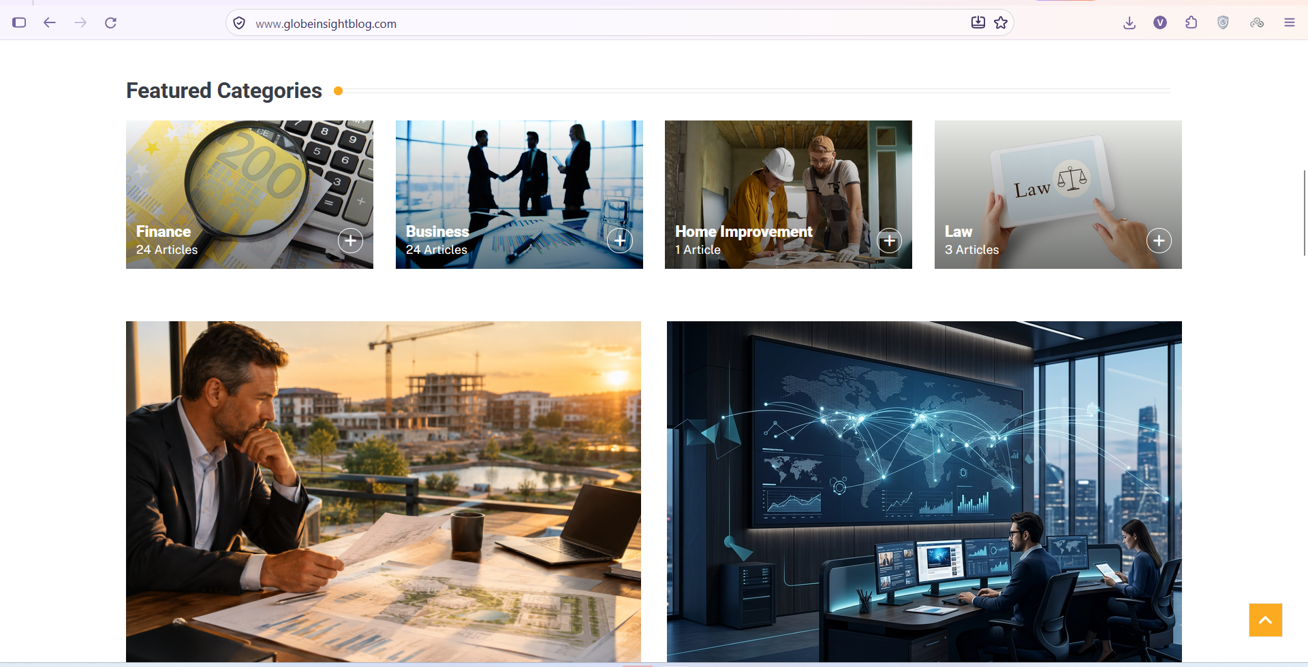Open the construction site article thumbnail
The width and height of the screenshot is (1308, 667).
tap(384, 491)
